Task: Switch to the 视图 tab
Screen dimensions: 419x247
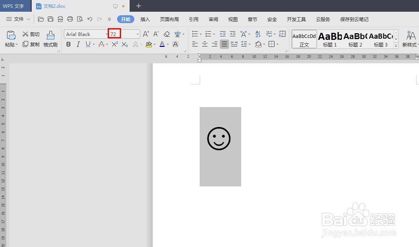Action: [233, 19]
